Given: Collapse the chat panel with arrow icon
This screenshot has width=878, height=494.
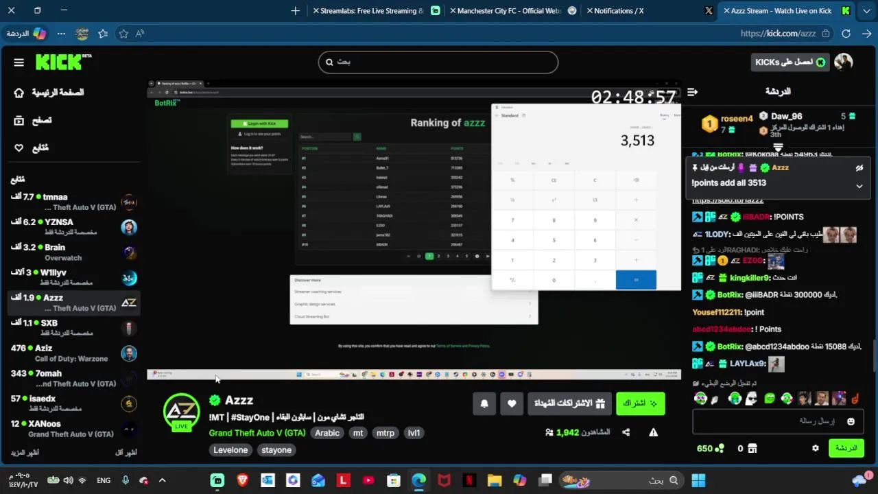Looking at the screenshot, I should coord(693,92).
